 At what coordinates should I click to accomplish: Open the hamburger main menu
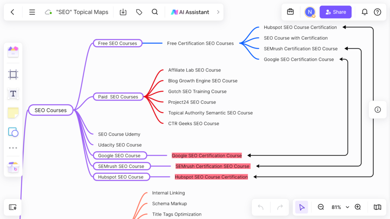click(32, 12)
